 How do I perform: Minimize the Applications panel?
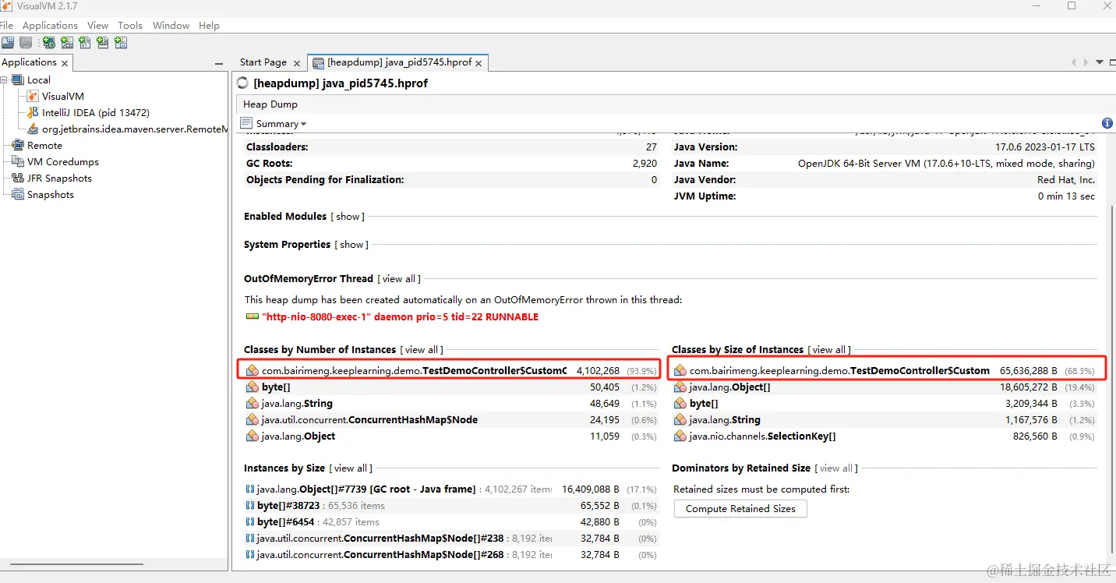(x=219, y=63)
